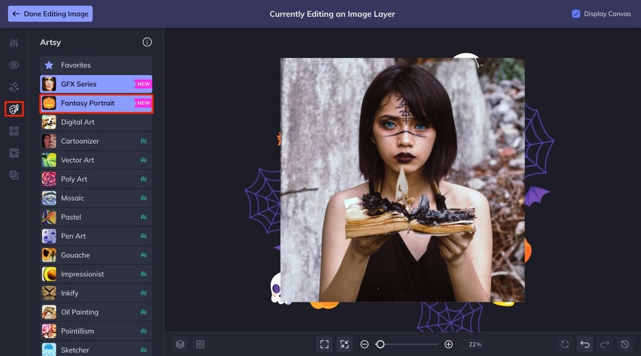Open the sparkle Effects tab
The width and height of the screenshot is (641, 356).
point(14,87)
